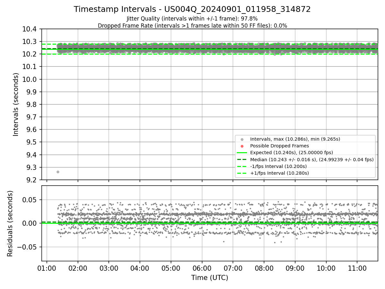This screenshot has width=385, height=289.
Task: Click the '9.6' tick on intervals axis
Action: point(32,130)
